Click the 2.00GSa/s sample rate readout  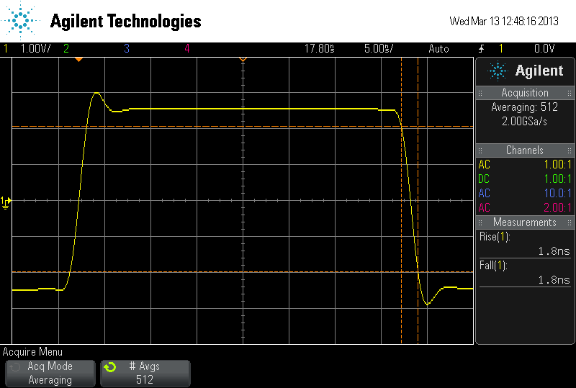pyautogui.click(x=525, y=121)
